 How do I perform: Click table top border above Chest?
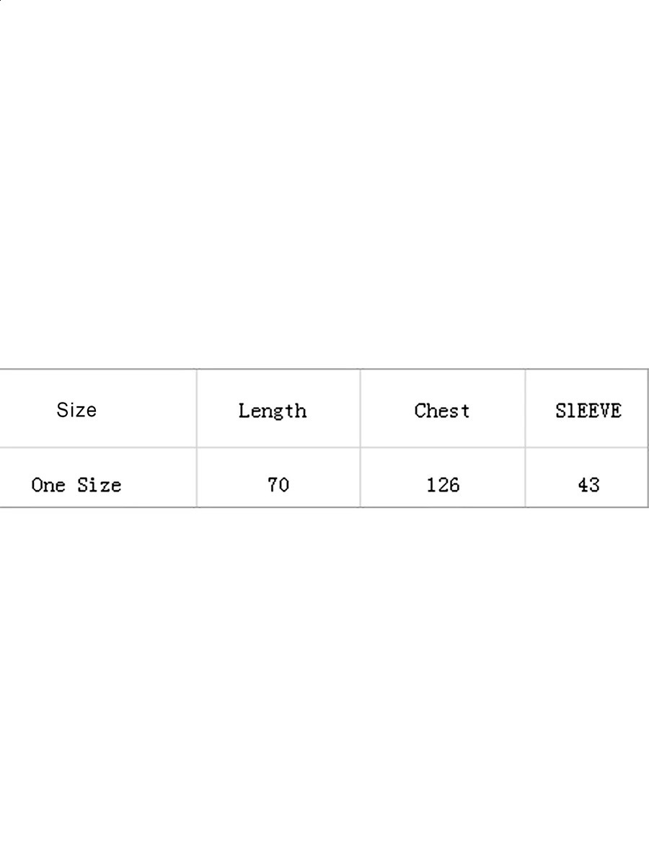coord(442,369)
